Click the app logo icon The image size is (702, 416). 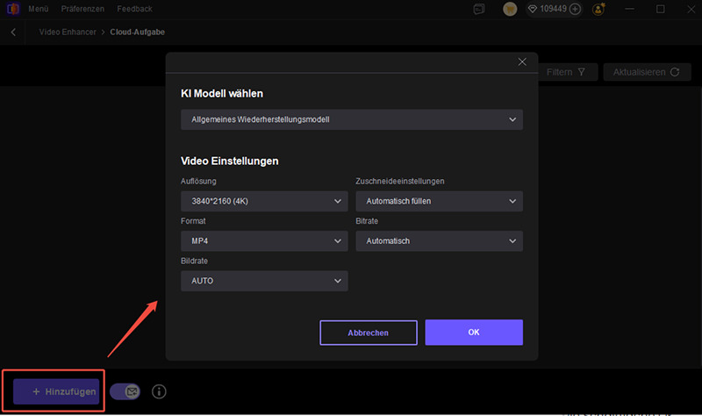pyautogui.click(x=11, y=9)
